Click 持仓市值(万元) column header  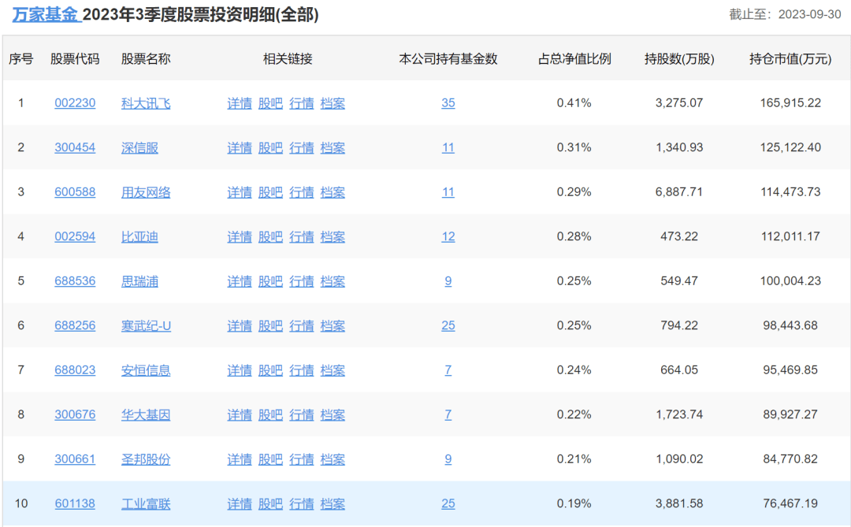(x=790, y=59)
